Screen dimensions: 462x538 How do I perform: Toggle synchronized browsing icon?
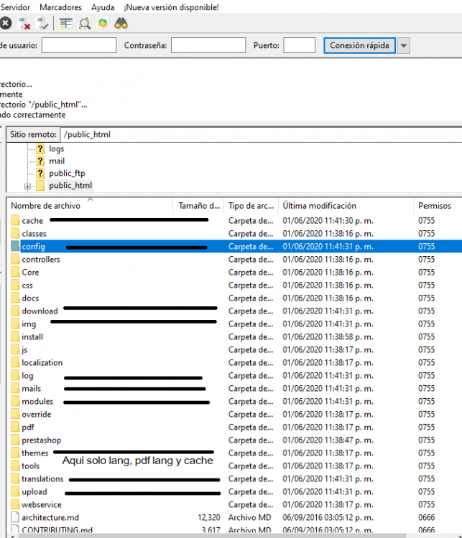(x=103, y=23)
